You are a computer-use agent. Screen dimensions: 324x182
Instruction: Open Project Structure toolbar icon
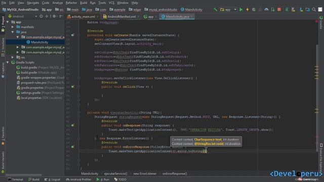307,10
